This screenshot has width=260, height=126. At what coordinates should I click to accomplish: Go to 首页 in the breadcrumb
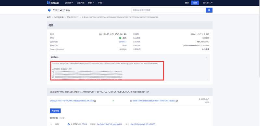tap(48, 17)
